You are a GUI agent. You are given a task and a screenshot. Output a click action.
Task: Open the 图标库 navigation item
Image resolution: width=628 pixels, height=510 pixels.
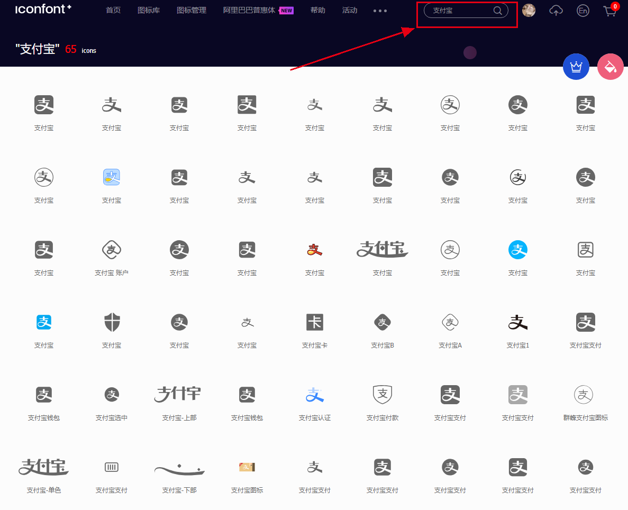149,10
